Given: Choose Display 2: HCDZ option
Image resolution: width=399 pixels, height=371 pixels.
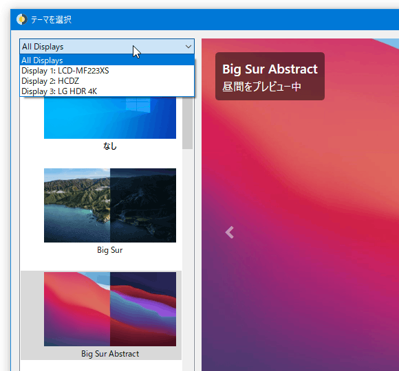Looking at the screenshot, I should pyautogui.click(x=107, y=81).
